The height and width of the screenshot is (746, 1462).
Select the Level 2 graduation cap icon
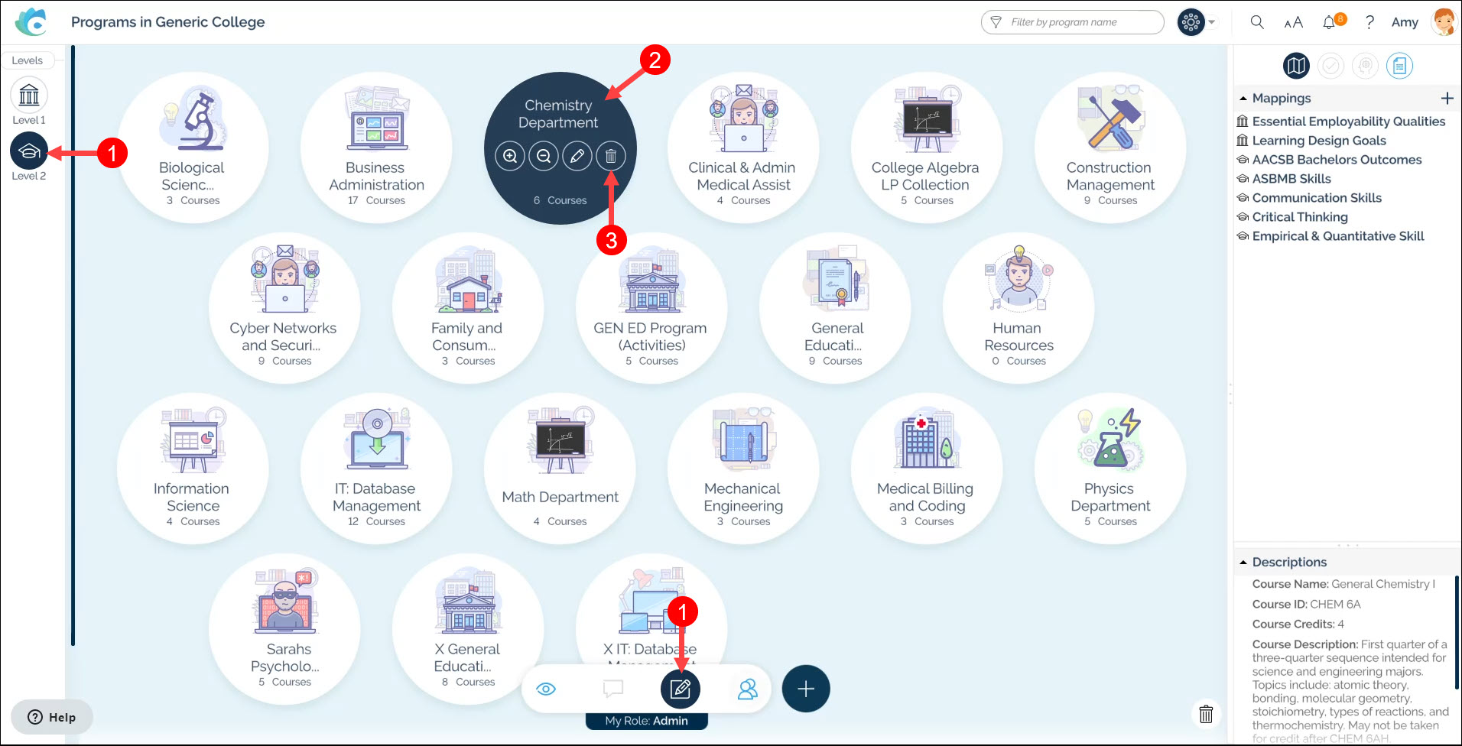[x=29, y=151]
